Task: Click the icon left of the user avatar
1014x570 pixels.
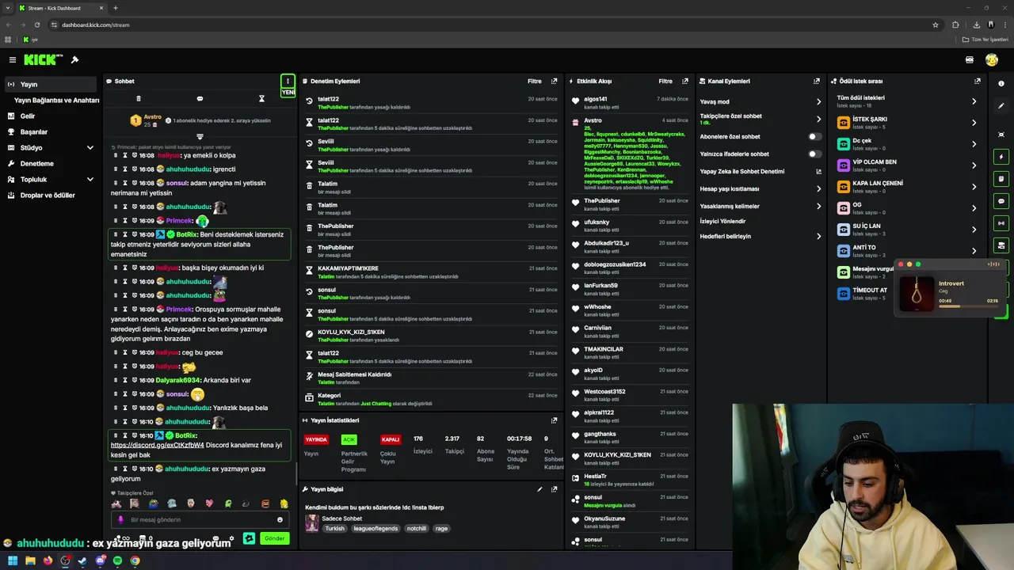Action: pos(970,60)
